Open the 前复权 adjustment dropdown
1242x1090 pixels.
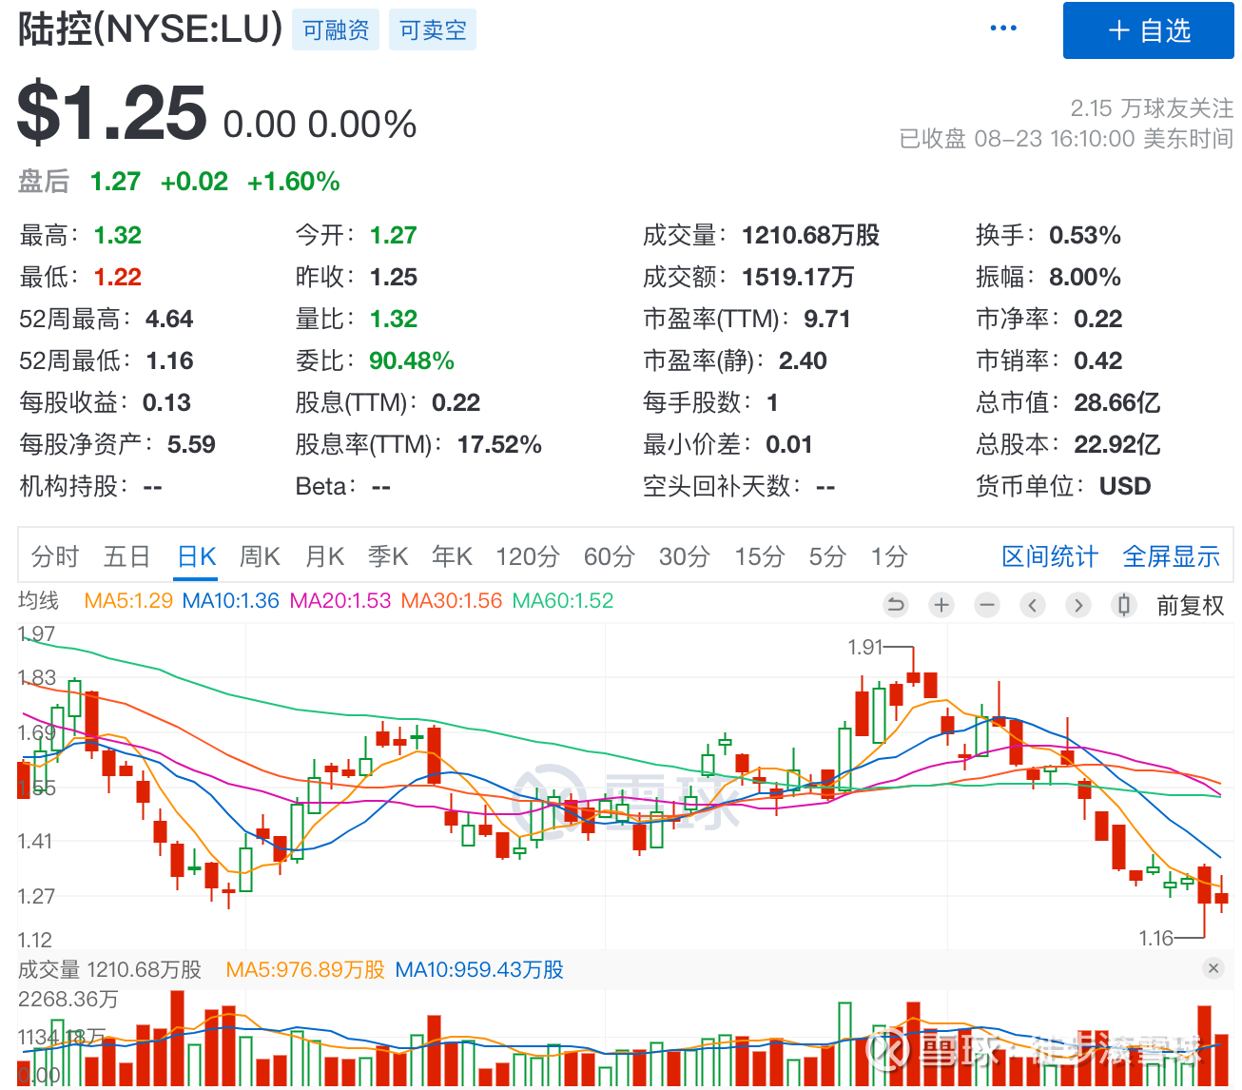coord(1192,605)
